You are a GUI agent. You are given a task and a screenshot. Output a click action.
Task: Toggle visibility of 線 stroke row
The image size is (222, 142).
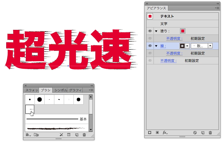coord(150,46)
